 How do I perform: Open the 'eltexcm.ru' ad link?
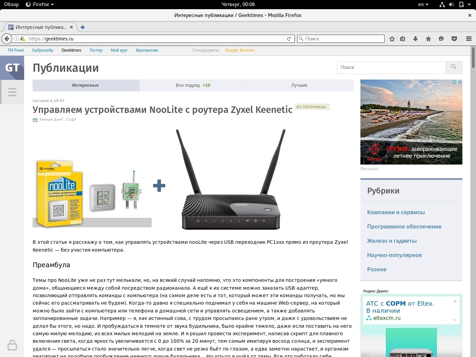point(387,318)
